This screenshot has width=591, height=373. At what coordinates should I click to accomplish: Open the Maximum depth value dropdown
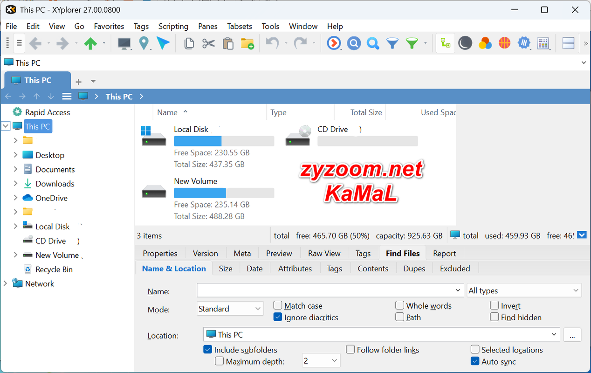321,360
